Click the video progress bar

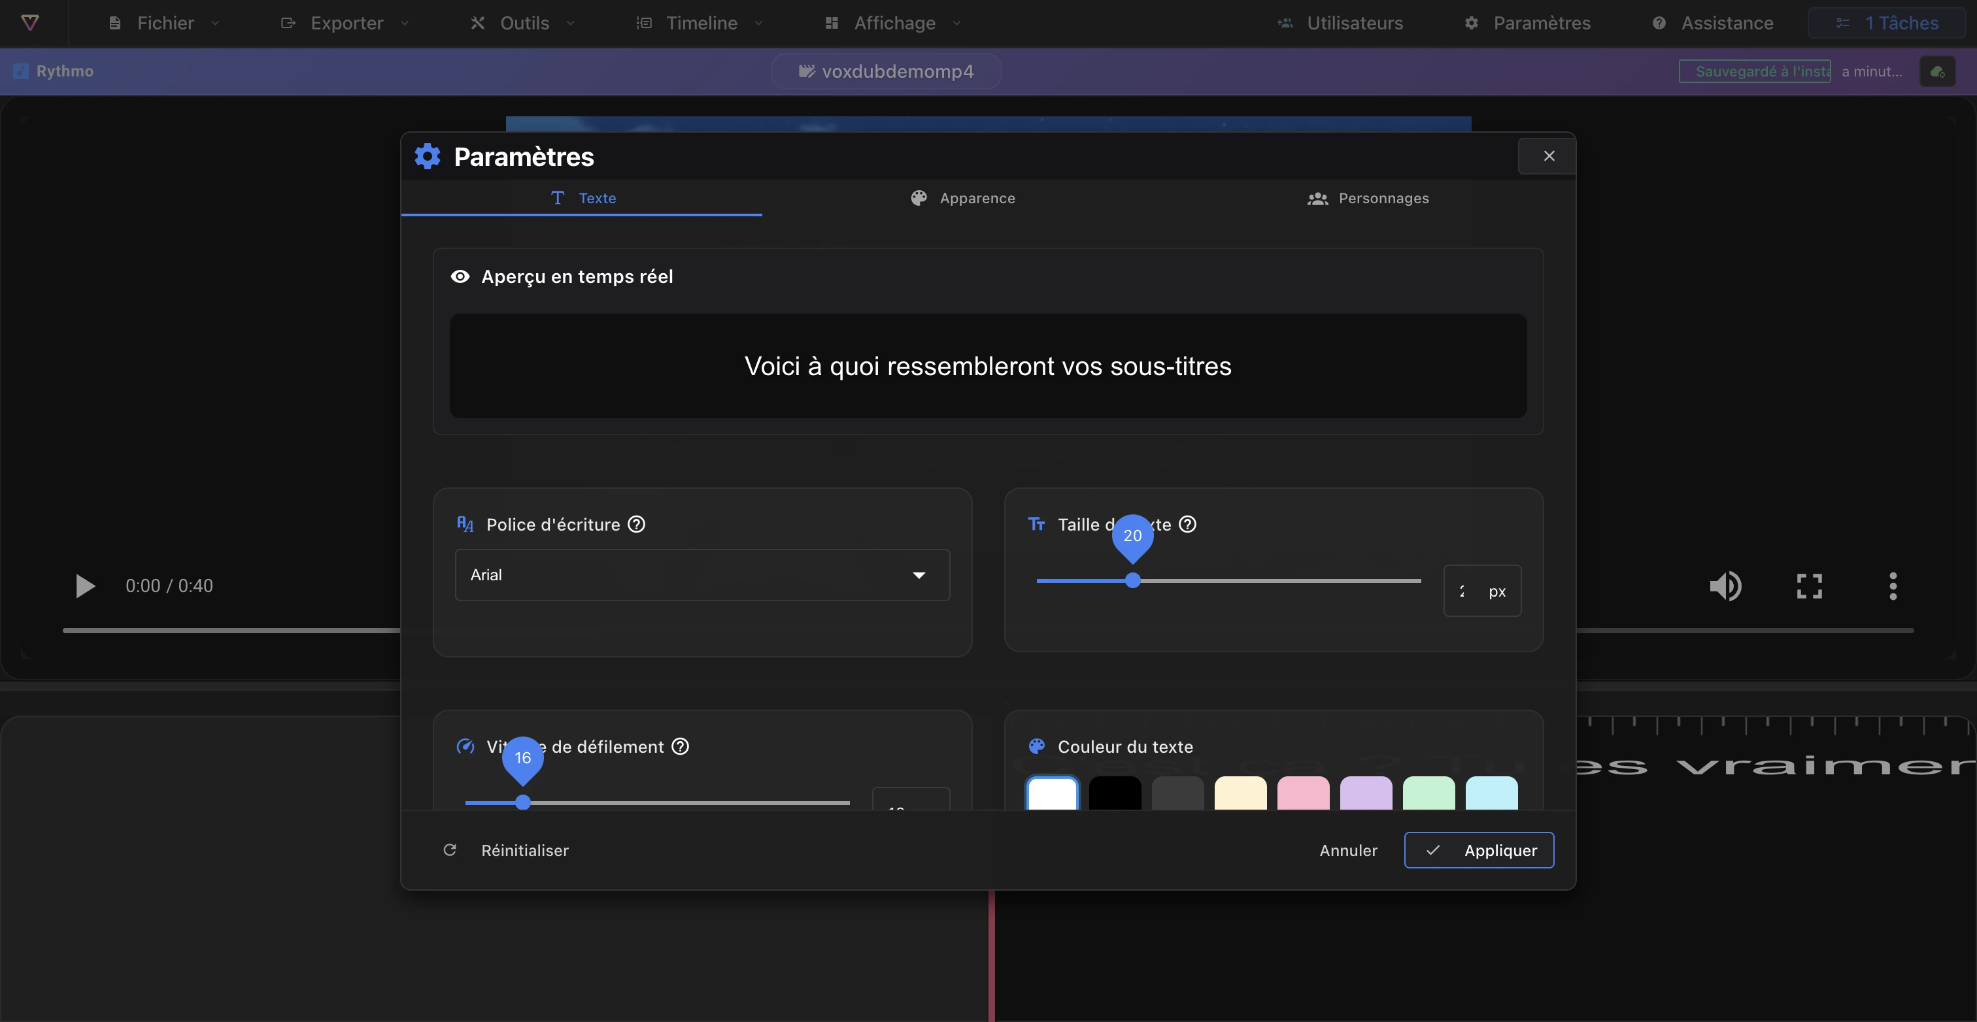point(988,631)
